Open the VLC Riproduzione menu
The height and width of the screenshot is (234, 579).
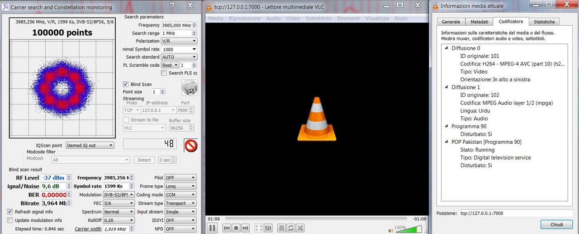point(245,18)
